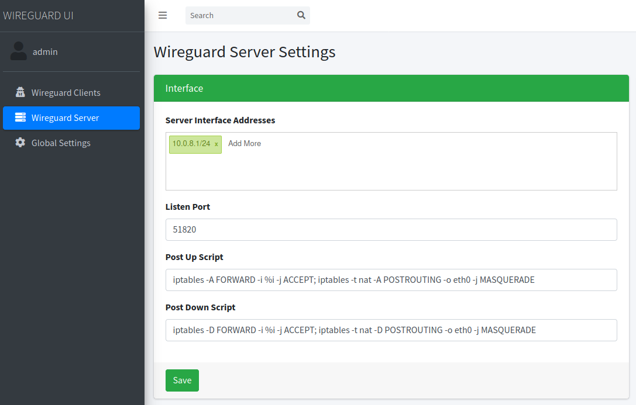The image size is (636, 405).
Task: Click the Global Settings gear icon
Action: (20, 143)
